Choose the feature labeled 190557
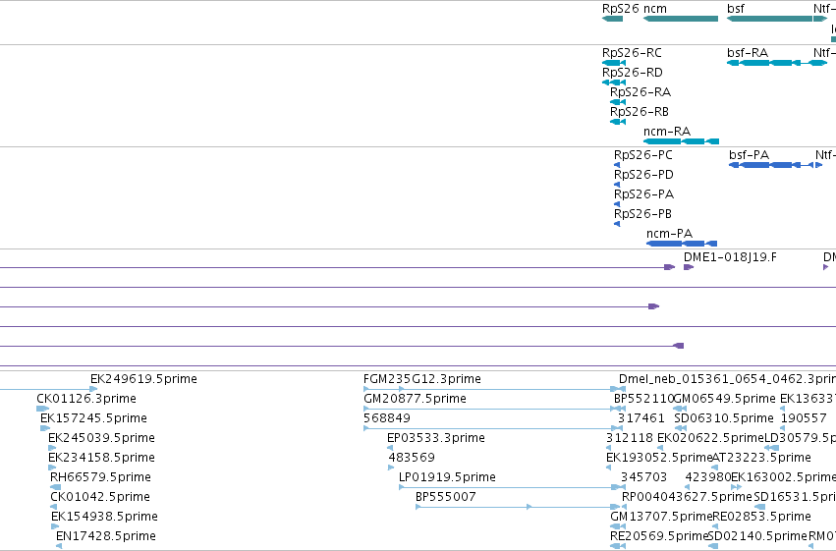The width and height of the screenshot is (836, 551). point(804,418)
